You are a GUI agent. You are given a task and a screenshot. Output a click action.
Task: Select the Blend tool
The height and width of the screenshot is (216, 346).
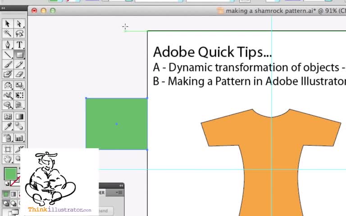[19, 126]
